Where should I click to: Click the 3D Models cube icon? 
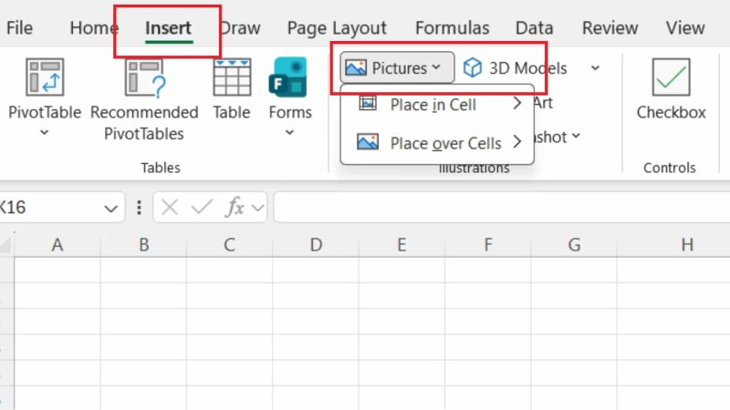tap(473, 67)
